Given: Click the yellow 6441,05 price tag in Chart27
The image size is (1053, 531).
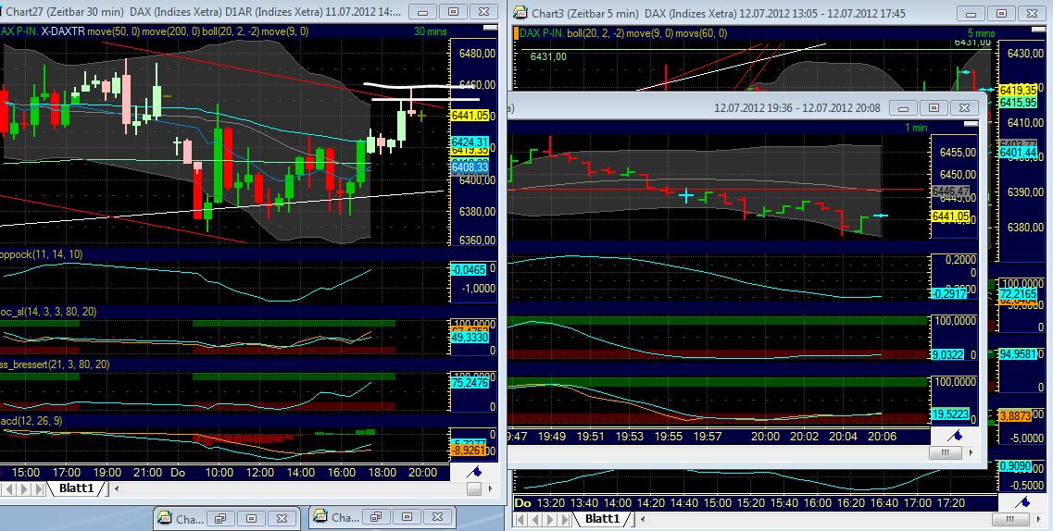Looking at the screenshot, I should tap(470, 116).
